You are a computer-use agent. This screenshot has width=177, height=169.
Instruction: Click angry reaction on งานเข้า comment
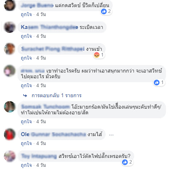point(97,55)
